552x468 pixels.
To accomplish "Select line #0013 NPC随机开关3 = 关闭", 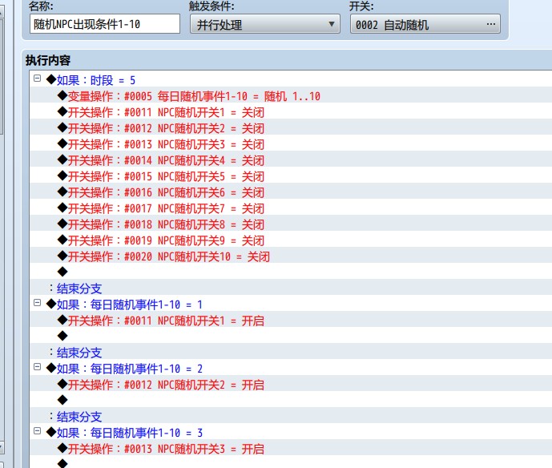I will [x=291, y=144].
